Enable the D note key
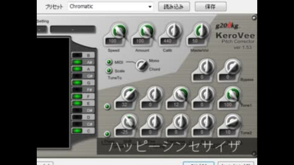Screen dimensions: 294x165 tap(83, 117)
